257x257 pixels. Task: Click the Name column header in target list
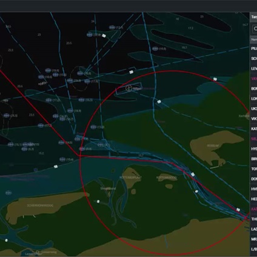[x=254, y=39]
